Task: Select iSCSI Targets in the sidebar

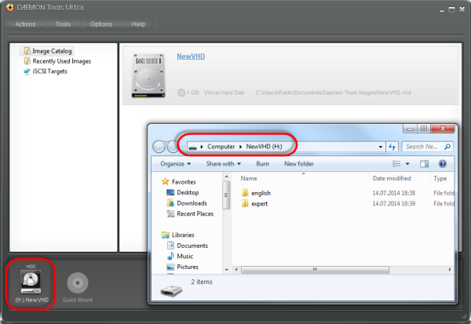Action: pos(50,71)
